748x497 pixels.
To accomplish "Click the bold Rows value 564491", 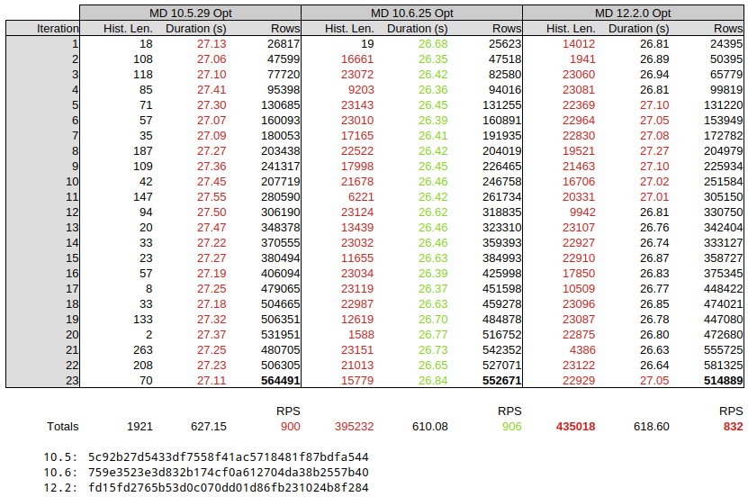I will 279,380.
